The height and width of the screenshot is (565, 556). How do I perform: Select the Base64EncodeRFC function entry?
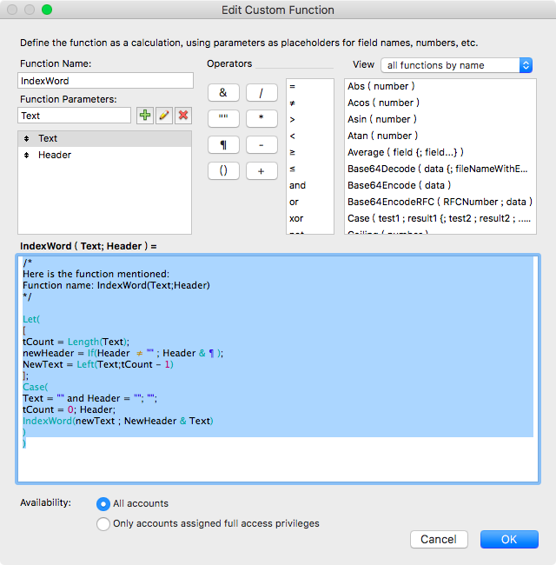pos(440,202)
